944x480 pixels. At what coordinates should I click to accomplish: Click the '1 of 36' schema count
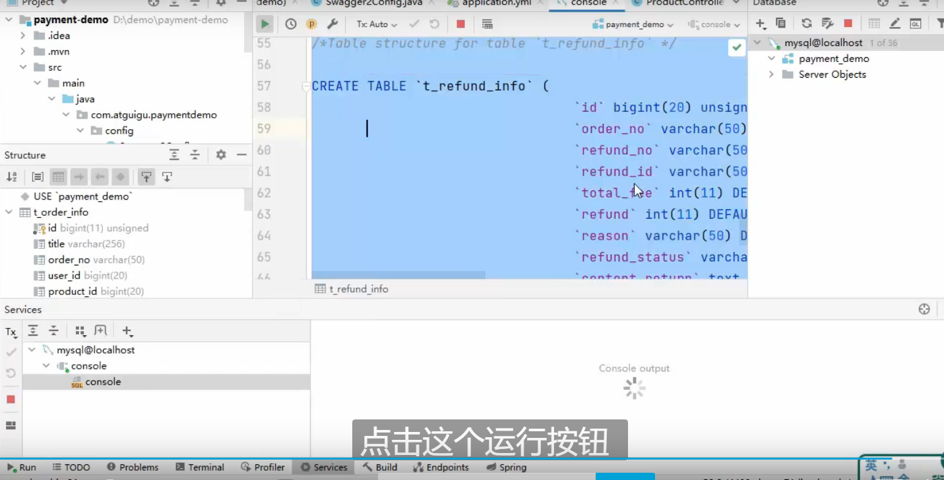(883, 43)
